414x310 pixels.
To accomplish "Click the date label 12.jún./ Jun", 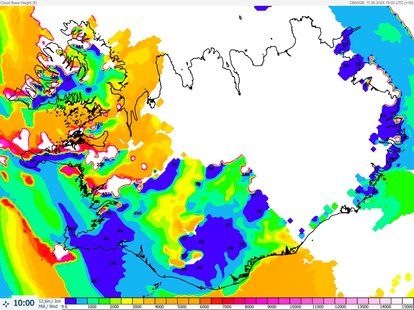I will click(x=50, y=301).
